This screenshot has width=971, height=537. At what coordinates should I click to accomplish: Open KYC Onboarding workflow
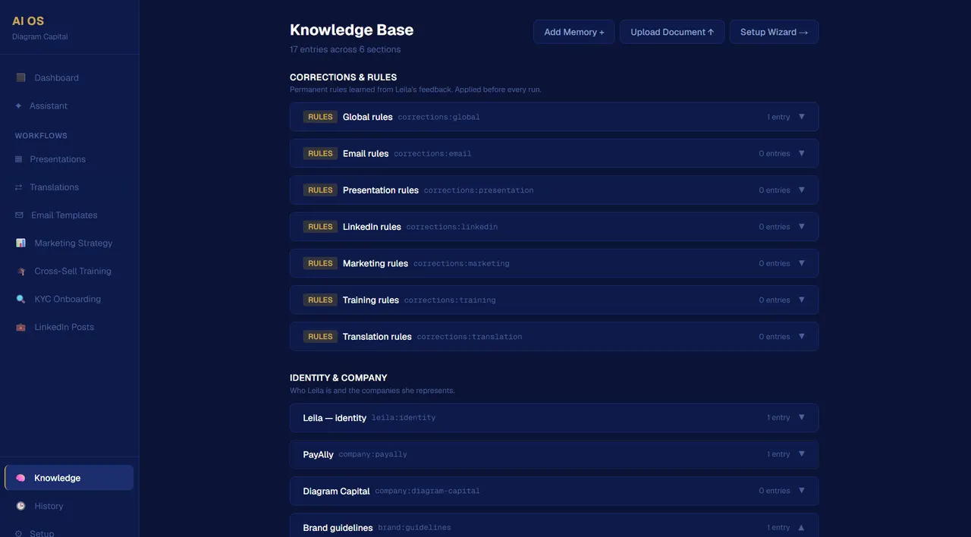(68, 299)
